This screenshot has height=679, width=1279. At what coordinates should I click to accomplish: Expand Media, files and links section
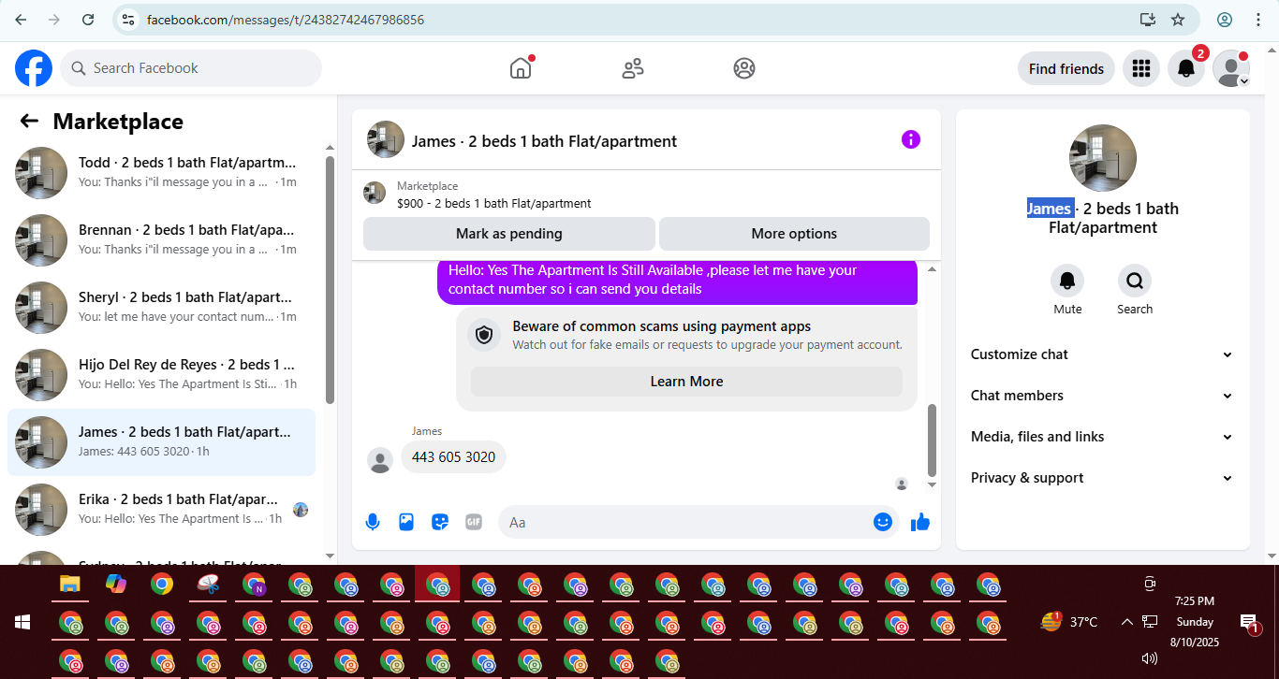pyautogui.click(x=1102, y=437)
